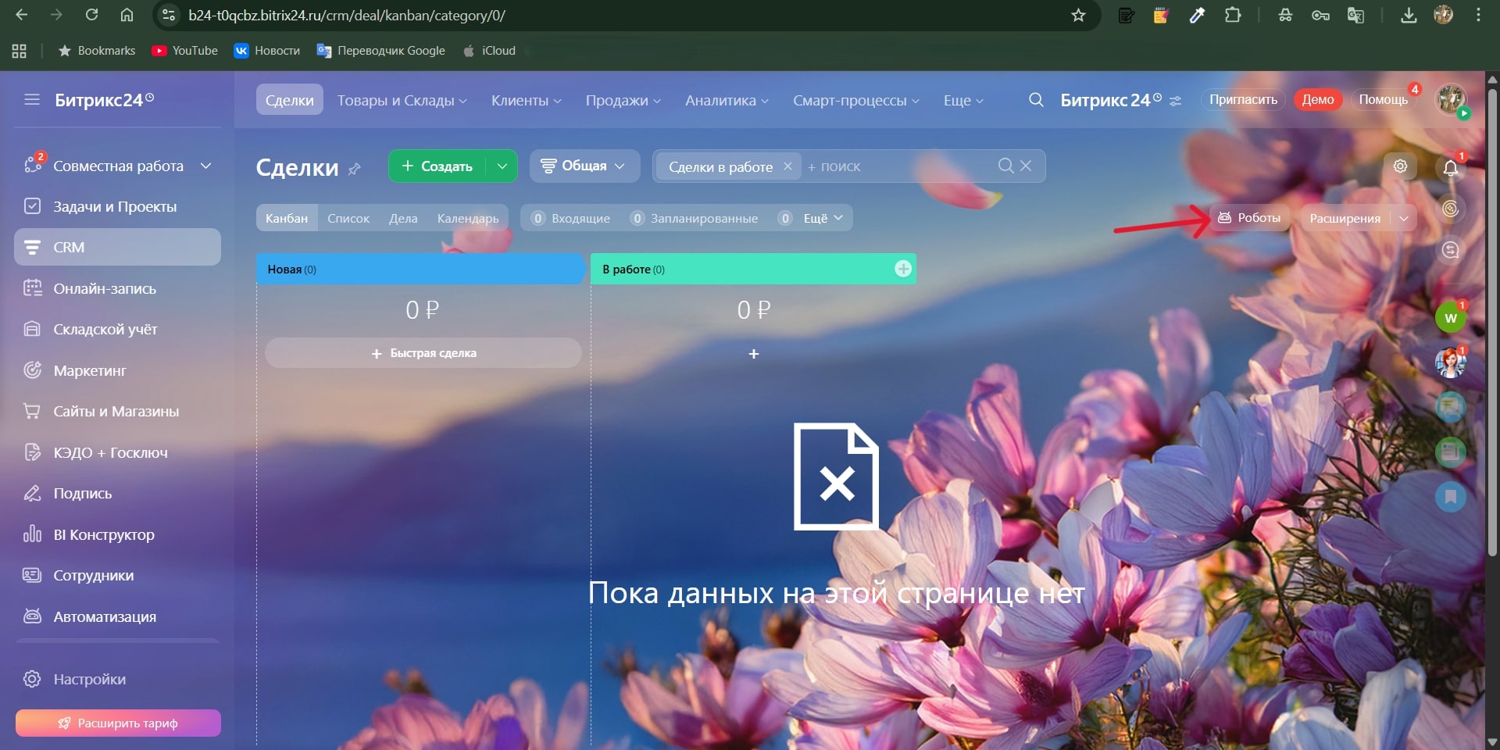The width and height of the screenshot is (1500, 750).
Task: Open the Клиенты top menu
Action: tap(526, 100)
